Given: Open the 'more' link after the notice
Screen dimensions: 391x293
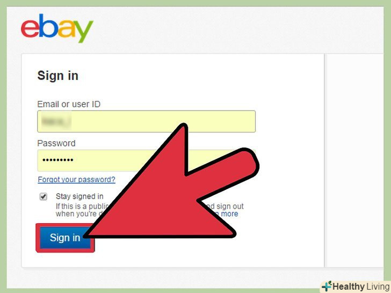Looking at the screenshot, I should [229, 214].
